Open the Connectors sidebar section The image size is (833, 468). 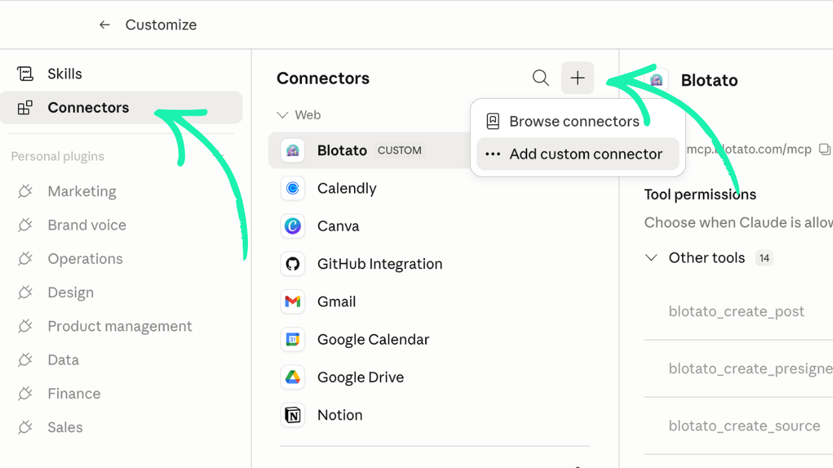(88, 108)
